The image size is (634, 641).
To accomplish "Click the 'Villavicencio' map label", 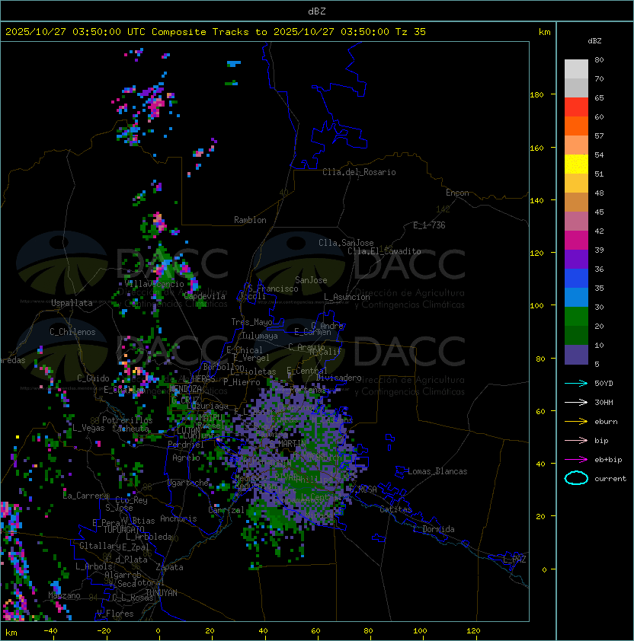I will (x=154, y=284).
